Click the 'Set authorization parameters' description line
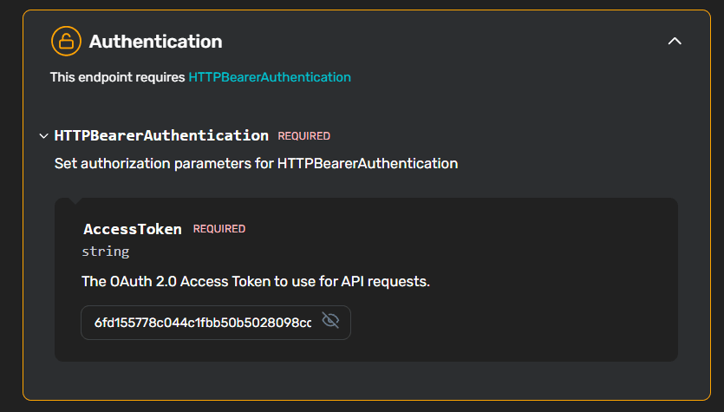 257,164
